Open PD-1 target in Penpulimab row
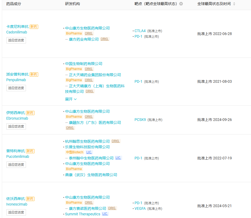This screenshot has width=251, height=218. [138, 81]
